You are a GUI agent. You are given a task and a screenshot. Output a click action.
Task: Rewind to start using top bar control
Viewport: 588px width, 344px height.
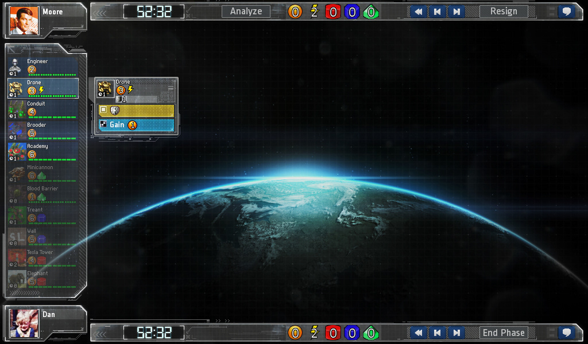click(x=418, y=11)
